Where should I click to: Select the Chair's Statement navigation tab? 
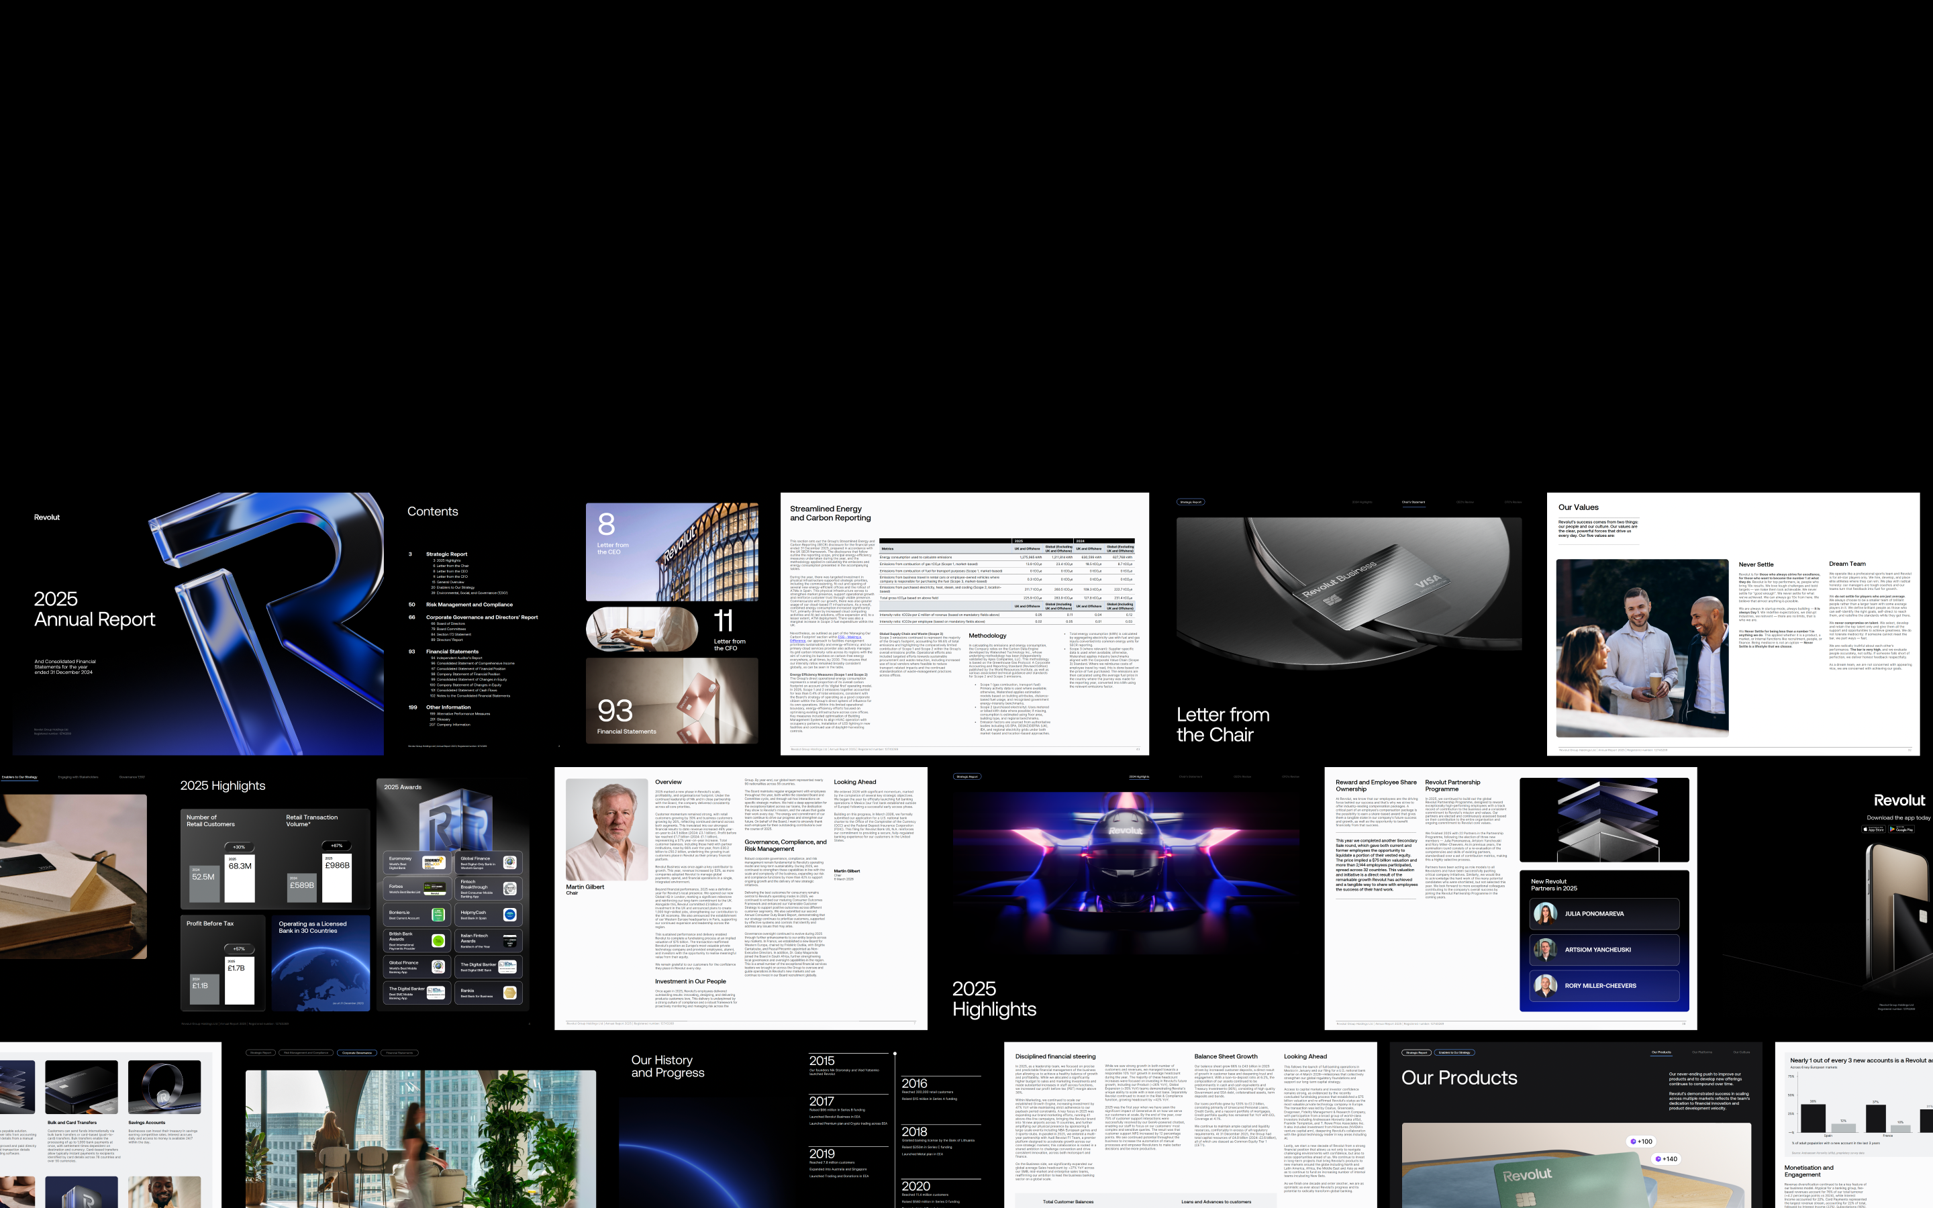click(1413, 502)
